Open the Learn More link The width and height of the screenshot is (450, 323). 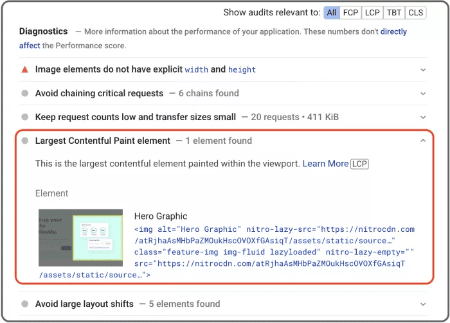325,164
